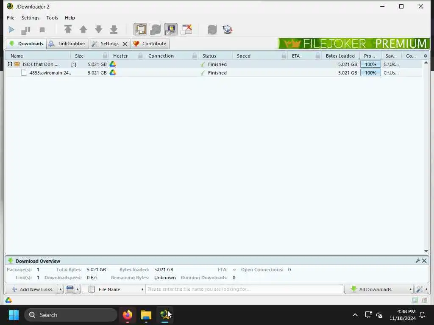This screenshot has width=434, height=325.
Task: Click the clear list icon button
Action: pyautogui.click(x=70, y=289)
